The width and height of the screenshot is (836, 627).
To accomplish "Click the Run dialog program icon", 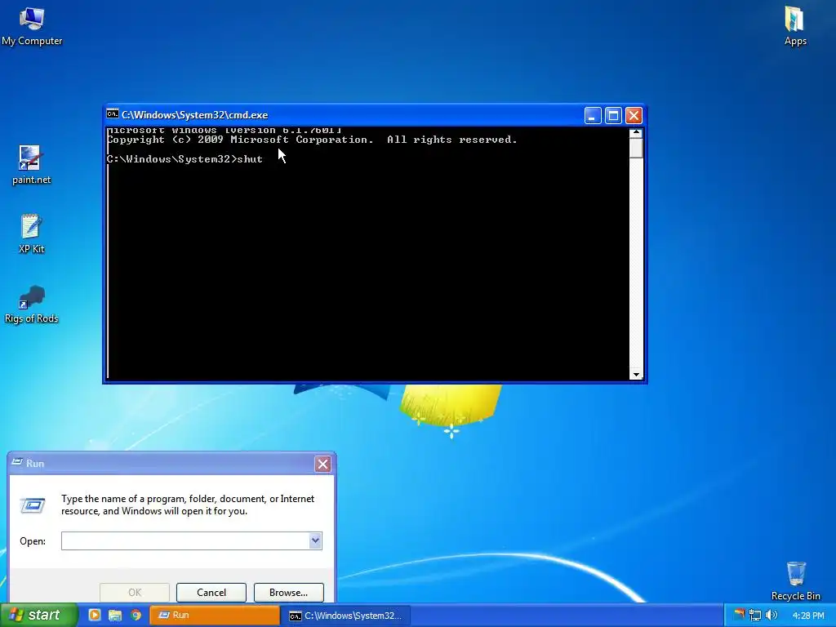I will point(33,505).
